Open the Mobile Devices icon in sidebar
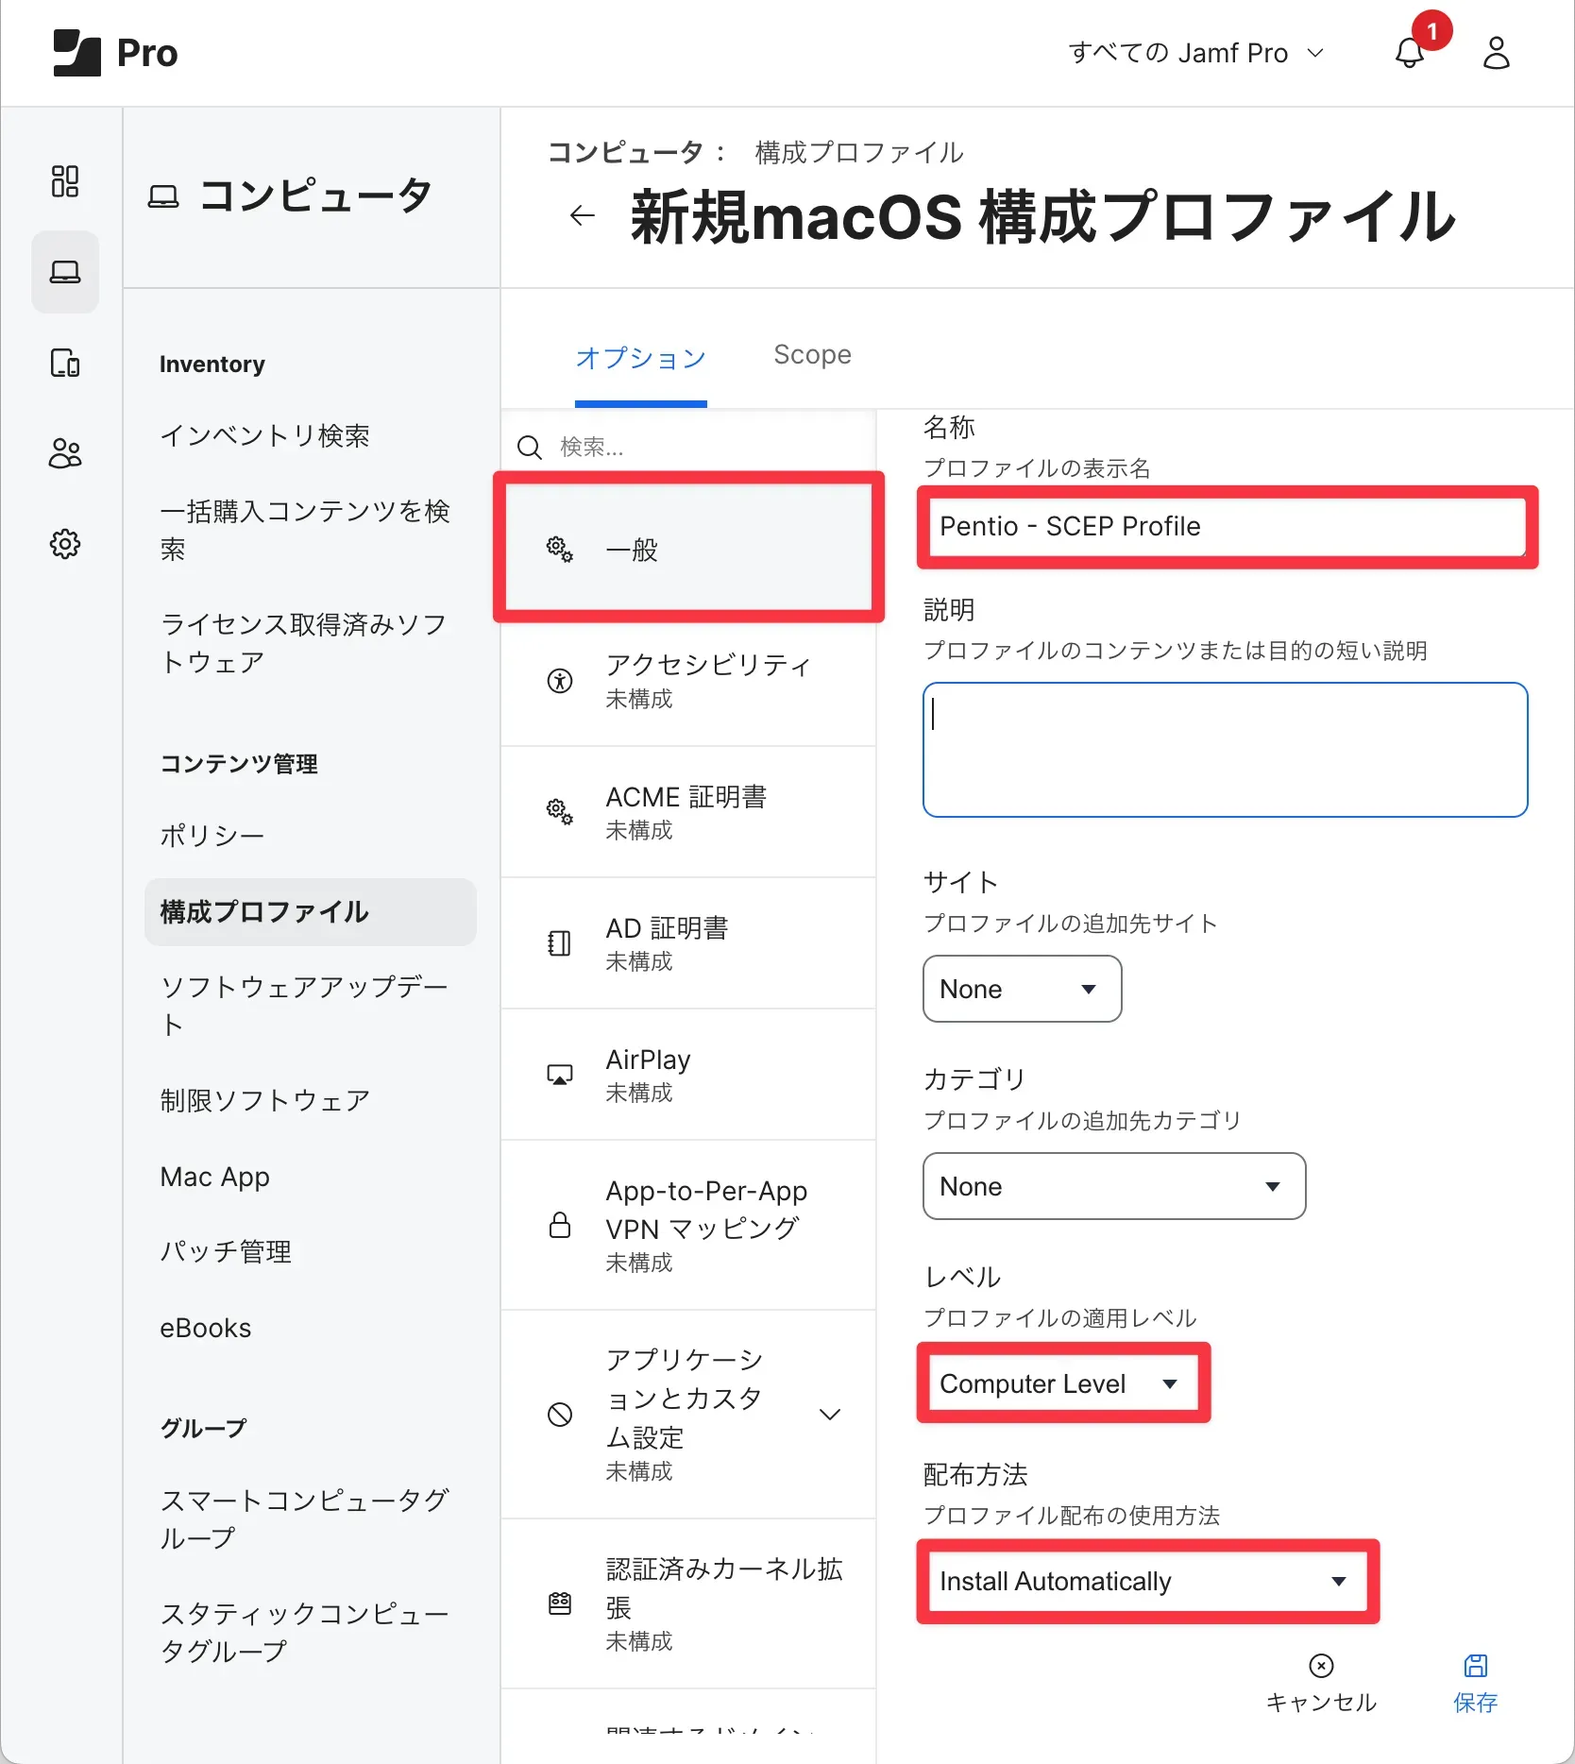1575x1764 pixels. 64,363
